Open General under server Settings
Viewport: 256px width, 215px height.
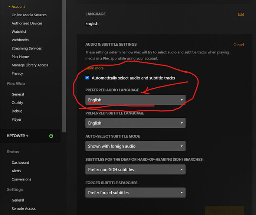(18, 200)
